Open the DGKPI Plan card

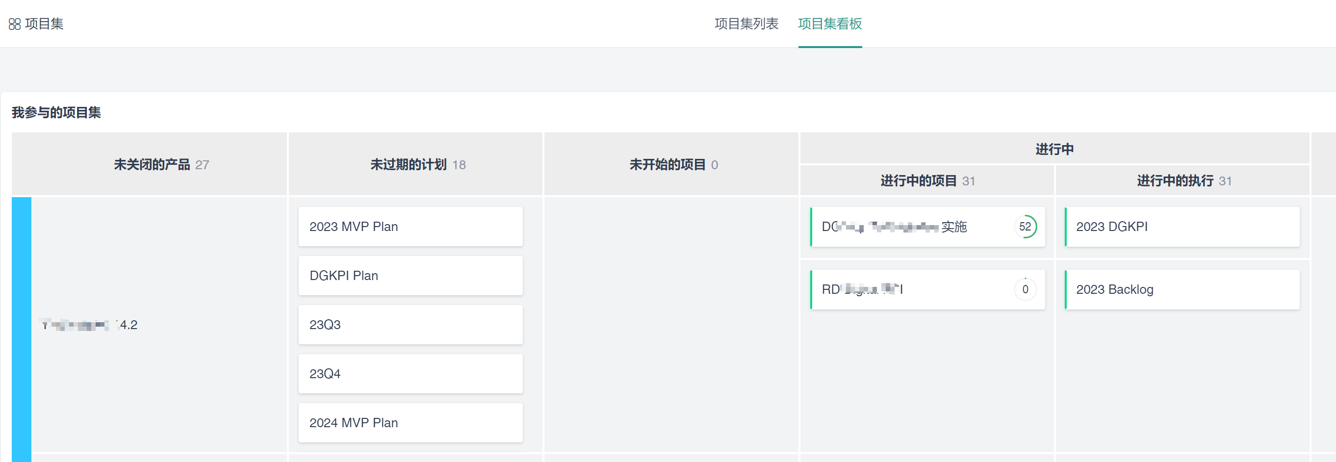click(410, 276)
